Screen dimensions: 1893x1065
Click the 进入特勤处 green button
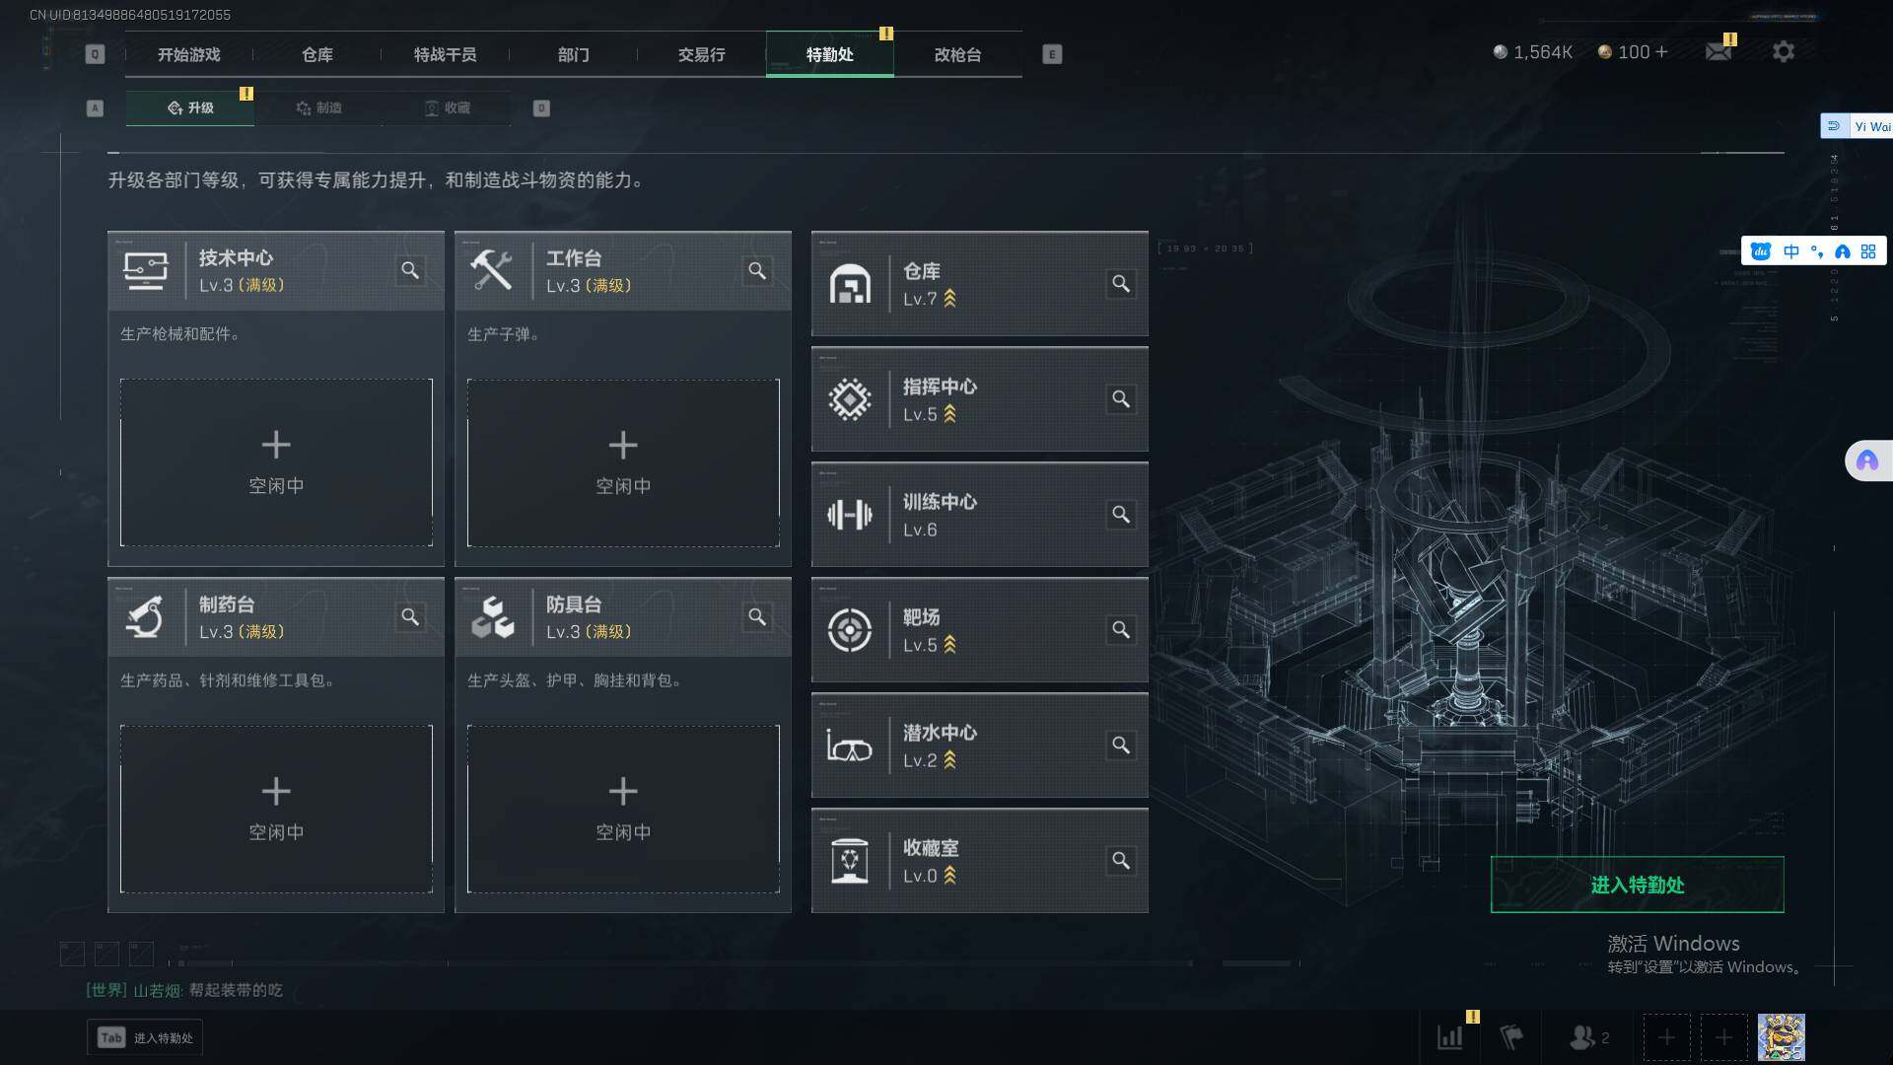1637,885
